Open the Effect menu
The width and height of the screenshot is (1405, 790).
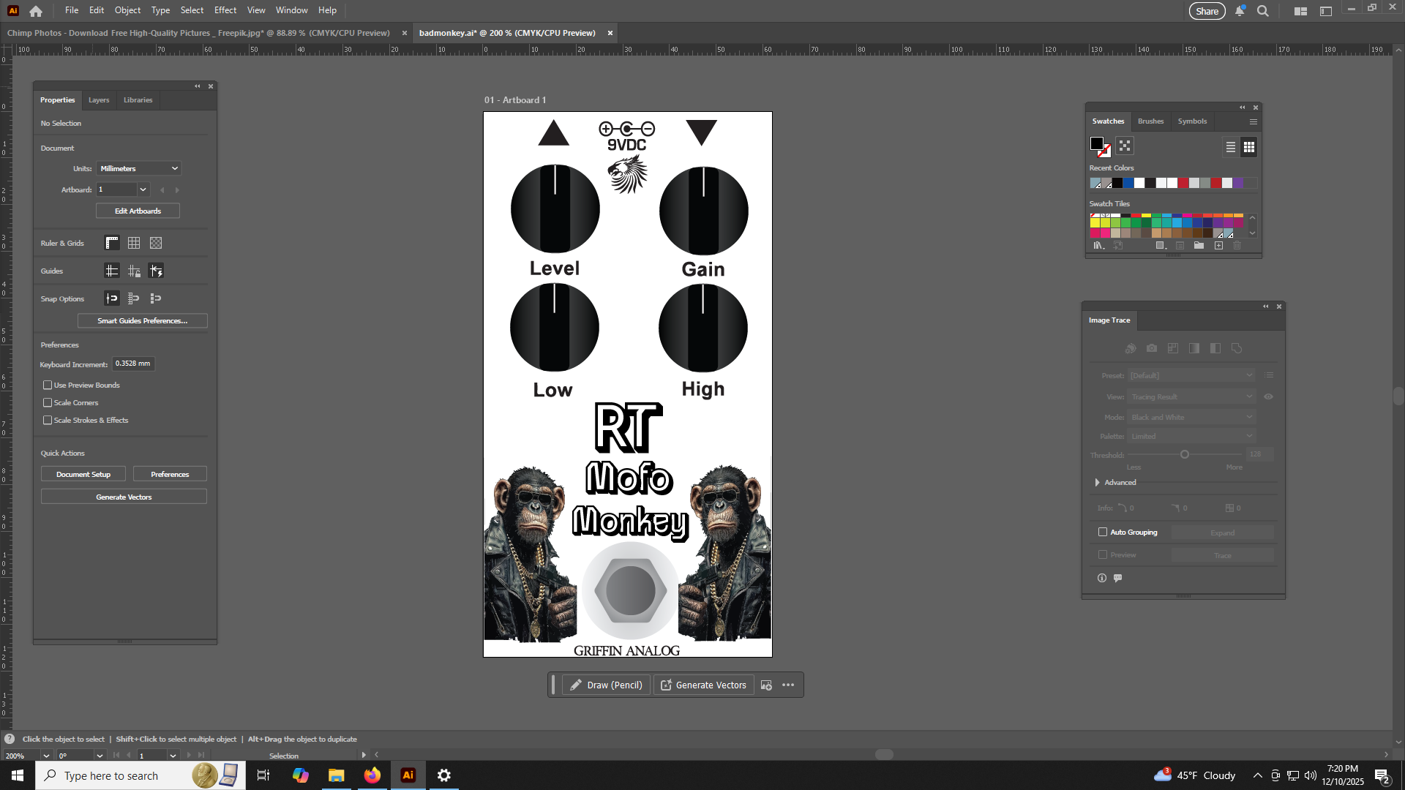[225, 10]
